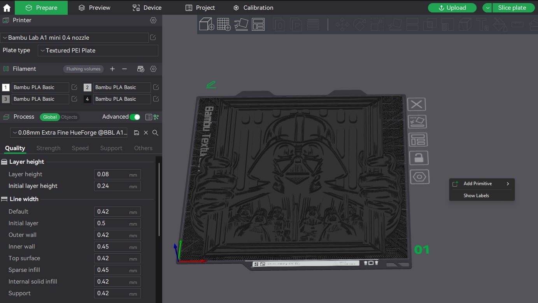This screenshot has height=303, width=538.
Task: Lock plate 01 with the padlock icon
Action: (x=419, y=158)
